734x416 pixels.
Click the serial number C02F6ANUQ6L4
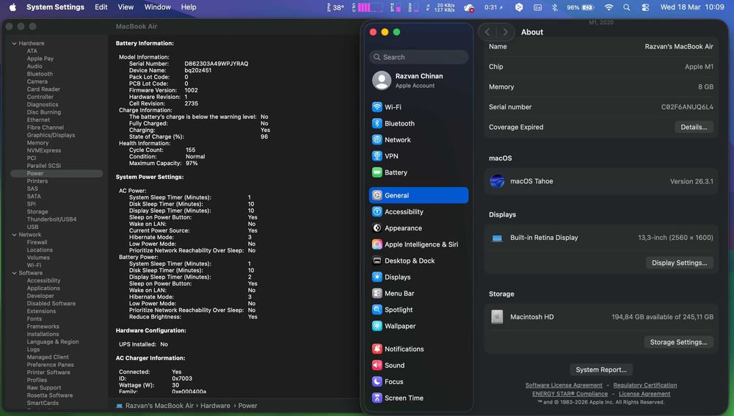pos(687,106)
